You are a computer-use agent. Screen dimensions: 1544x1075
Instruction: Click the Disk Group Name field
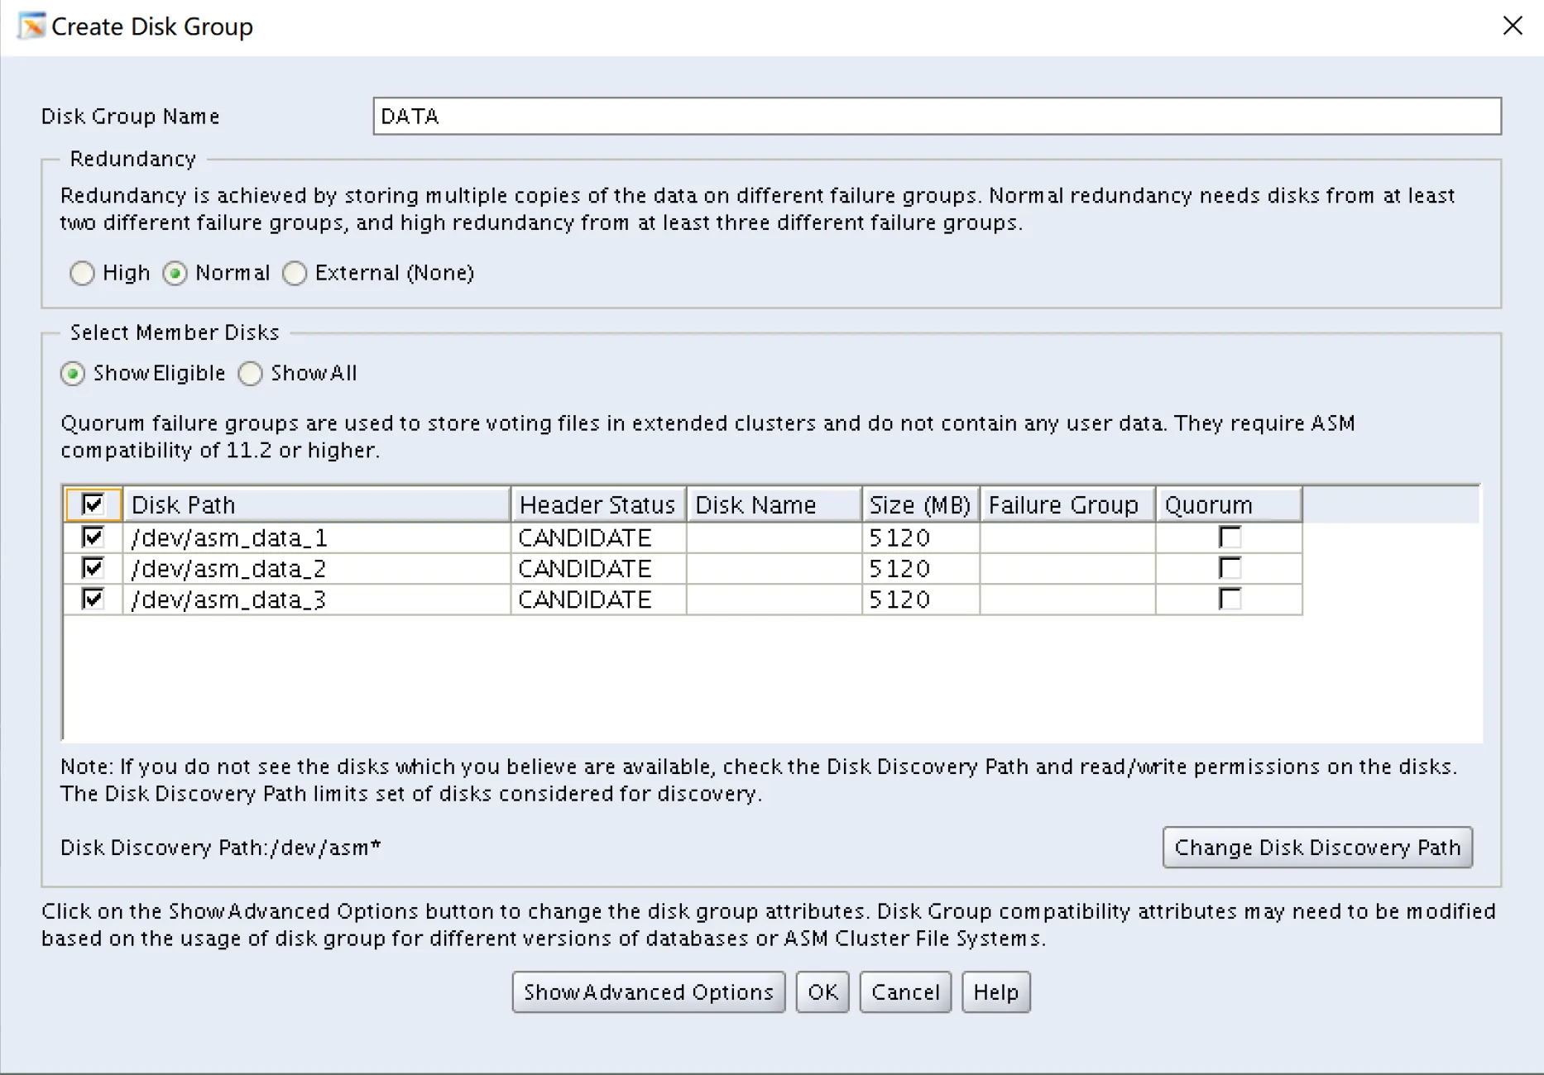click(936, 117)
